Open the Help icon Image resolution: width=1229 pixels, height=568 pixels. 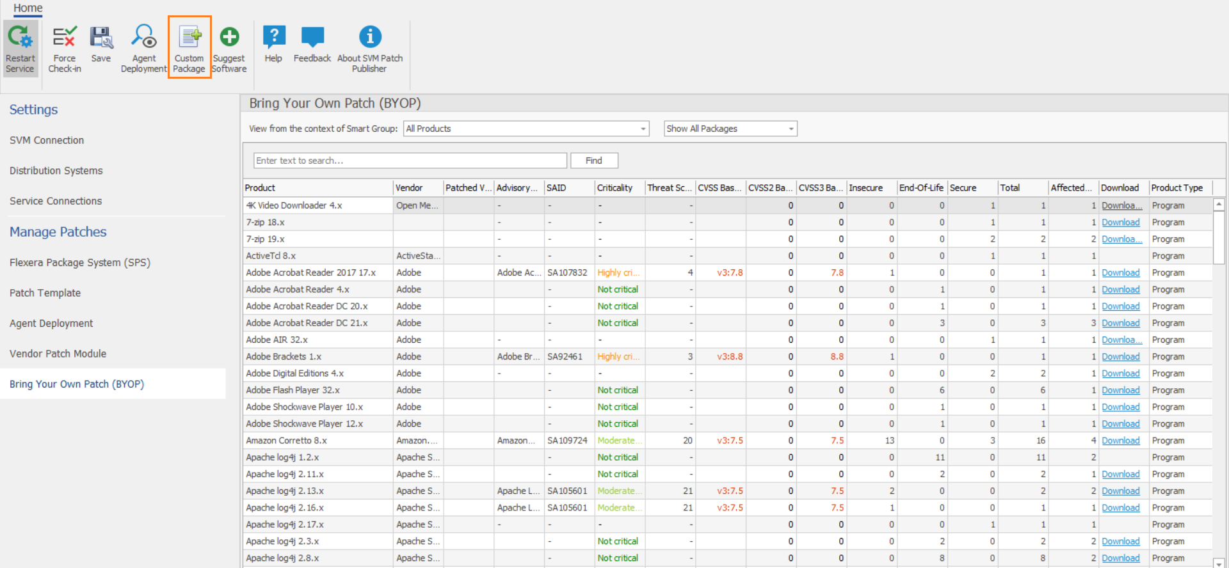pos(274,45)
